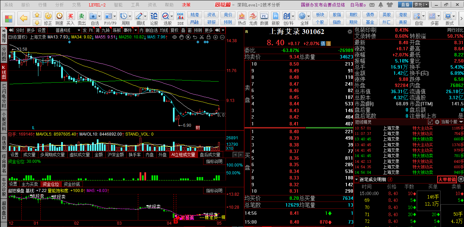Zoom in chart with plus circle icon

215,37
